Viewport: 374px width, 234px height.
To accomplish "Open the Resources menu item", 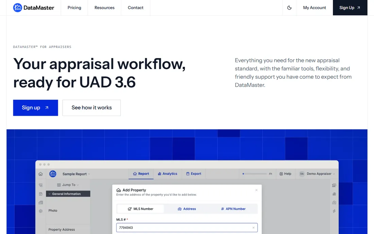I will tap(104, 7).
